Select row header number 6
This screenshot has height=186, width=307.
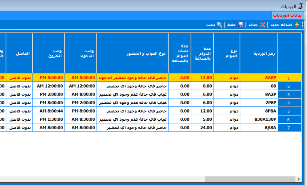click(x=289, y=119)
